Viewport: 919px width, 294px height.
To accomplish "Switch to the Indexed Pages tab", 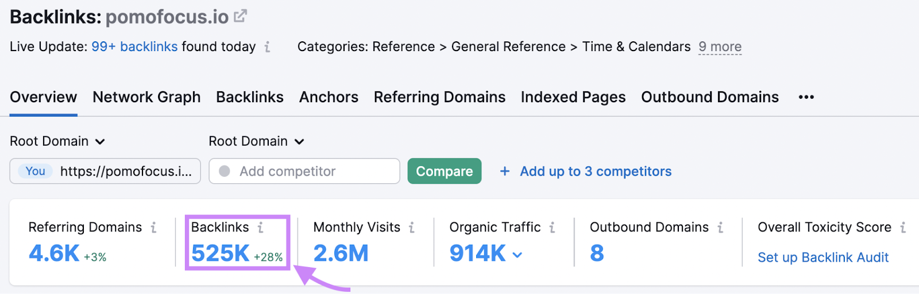I will [573, 97].
